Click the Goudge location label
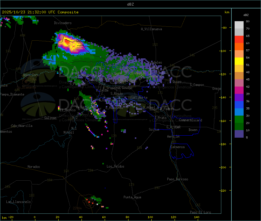This screenshot has width=261, height=221. [x=127, y=88]
